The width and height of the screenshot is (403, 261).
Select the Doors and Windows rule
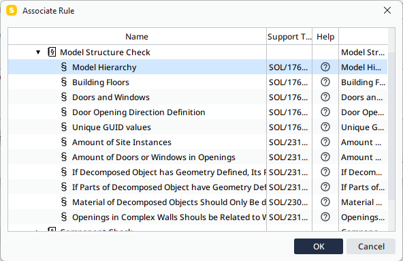(197, 97)
